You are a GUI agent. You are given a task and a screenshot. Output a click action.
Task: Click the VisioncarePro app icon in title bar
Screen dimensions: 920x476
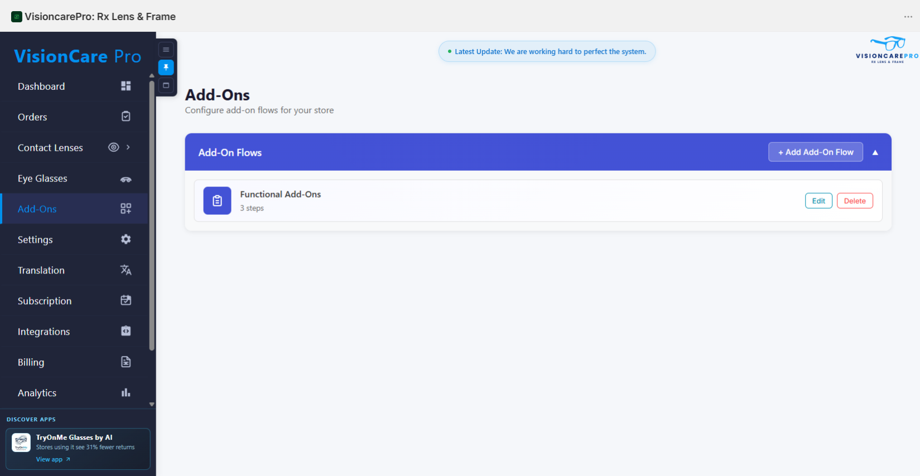(17, 17)
